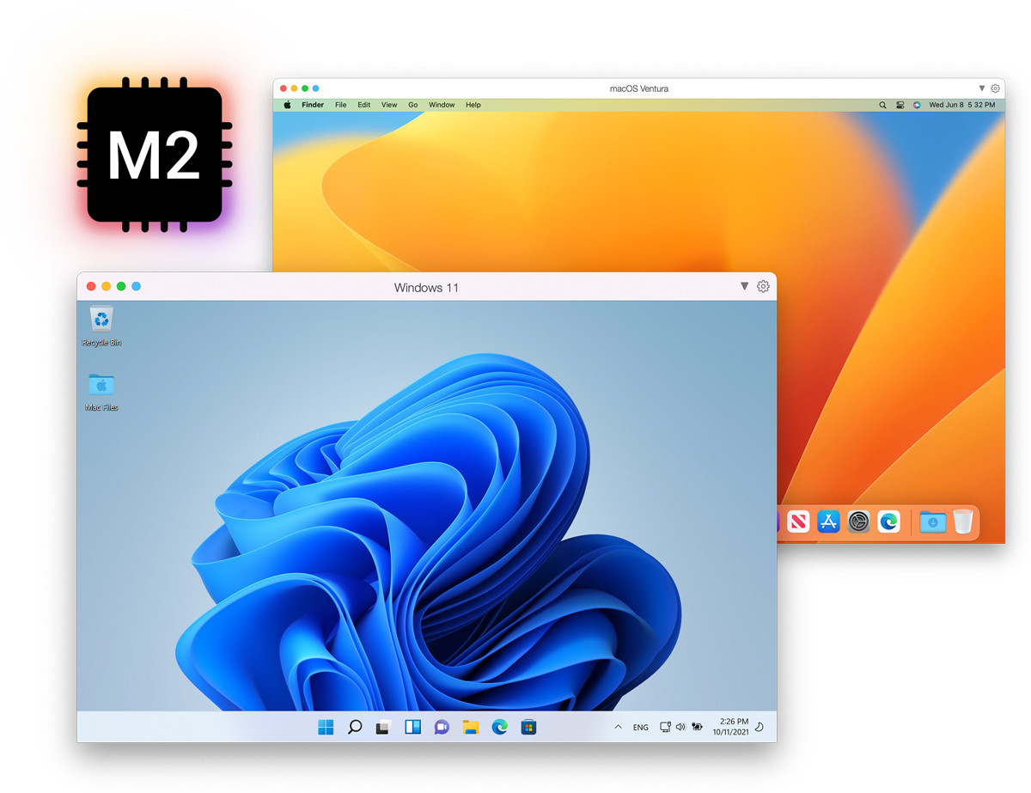Open Downloads folder in macOS Dock
This screenshot has width=1031, height=793.
click(x=932, y=521)
